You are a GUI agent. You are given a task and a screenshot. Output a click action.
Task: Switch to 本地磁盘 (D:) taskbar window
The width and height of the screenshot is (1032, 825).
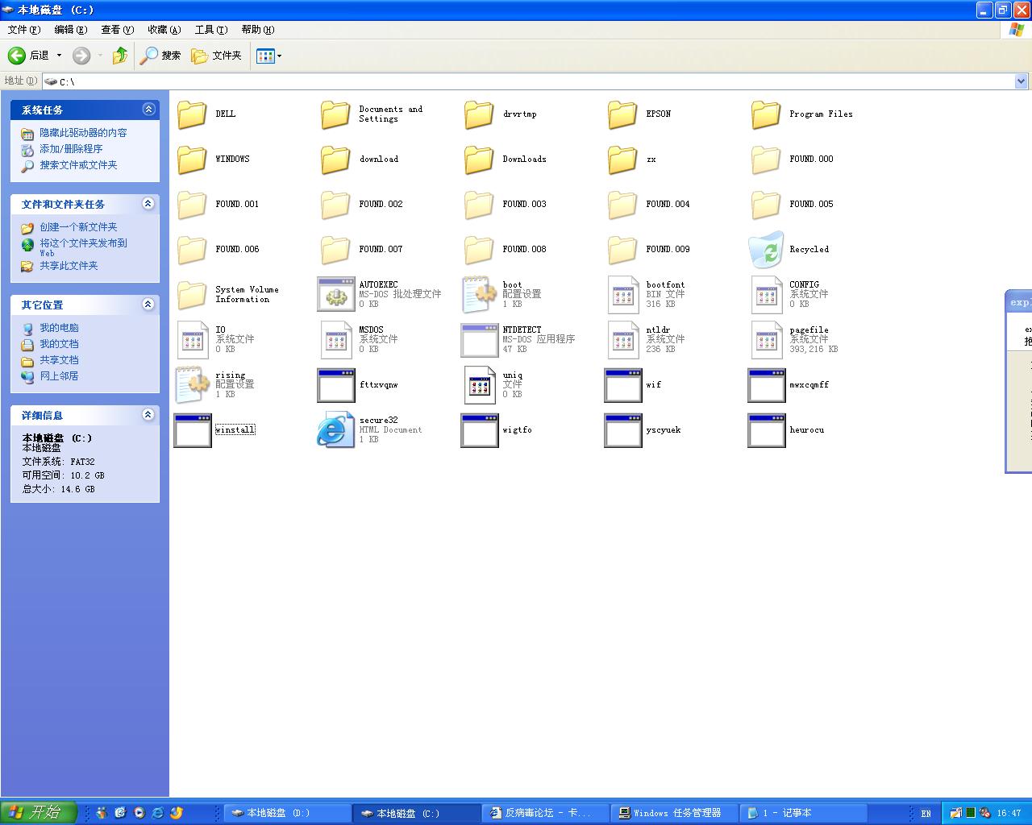(x=288, y=813)
